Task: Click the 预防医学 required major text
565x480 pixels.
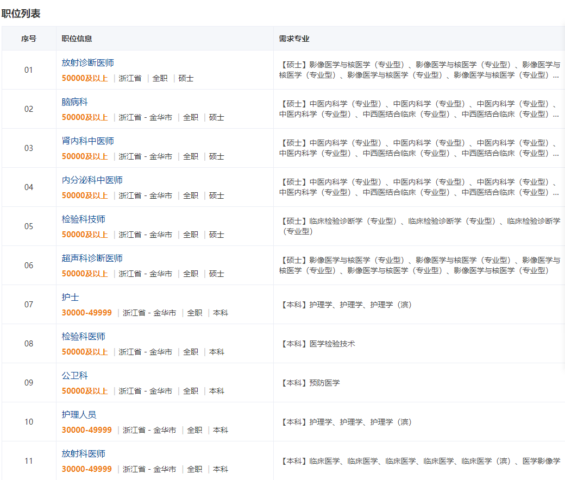Action: 324,383
